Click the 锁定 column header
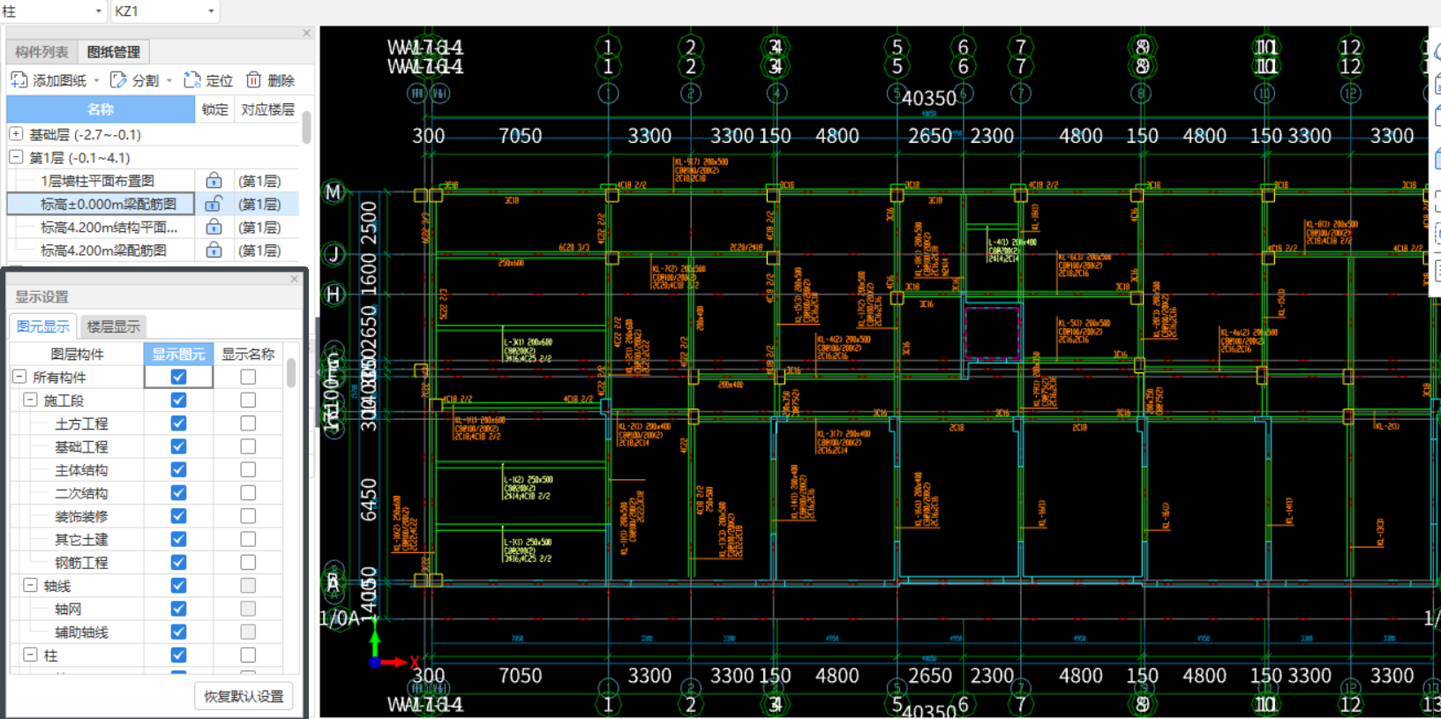This screenshot has width=1441, height=719. tap(214, 109)
